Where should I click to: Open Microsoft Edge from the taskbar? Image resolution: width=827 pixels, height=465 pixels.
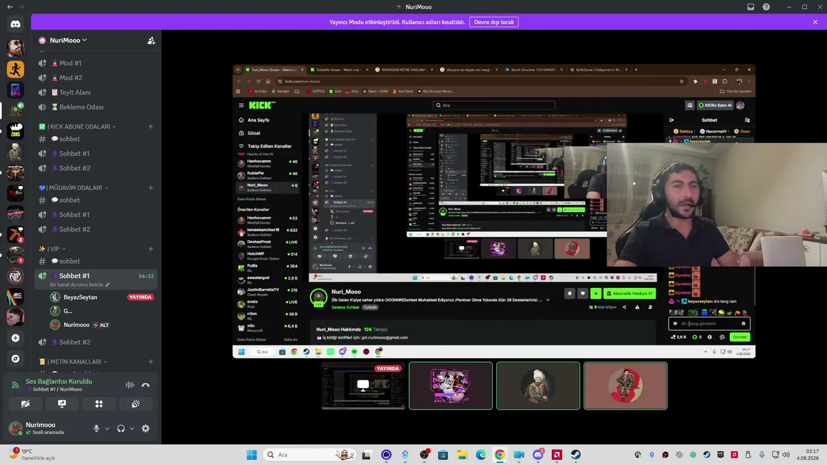pos(481,455)
